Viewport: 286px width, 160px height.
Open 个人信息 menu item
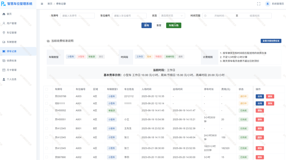pyautogui.click(x=18, y=79)
